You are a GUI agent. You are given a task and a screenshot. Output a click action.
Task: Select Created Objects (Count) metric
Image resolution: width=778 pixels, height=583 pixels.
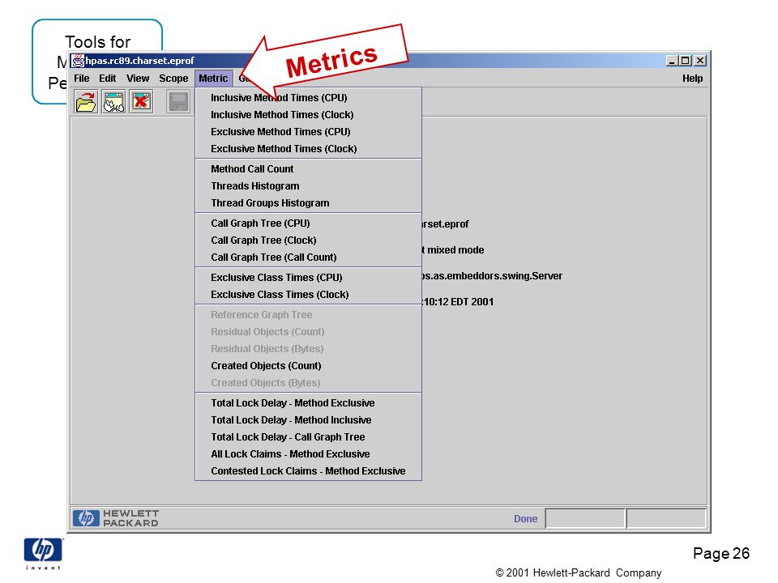(308, 366)
